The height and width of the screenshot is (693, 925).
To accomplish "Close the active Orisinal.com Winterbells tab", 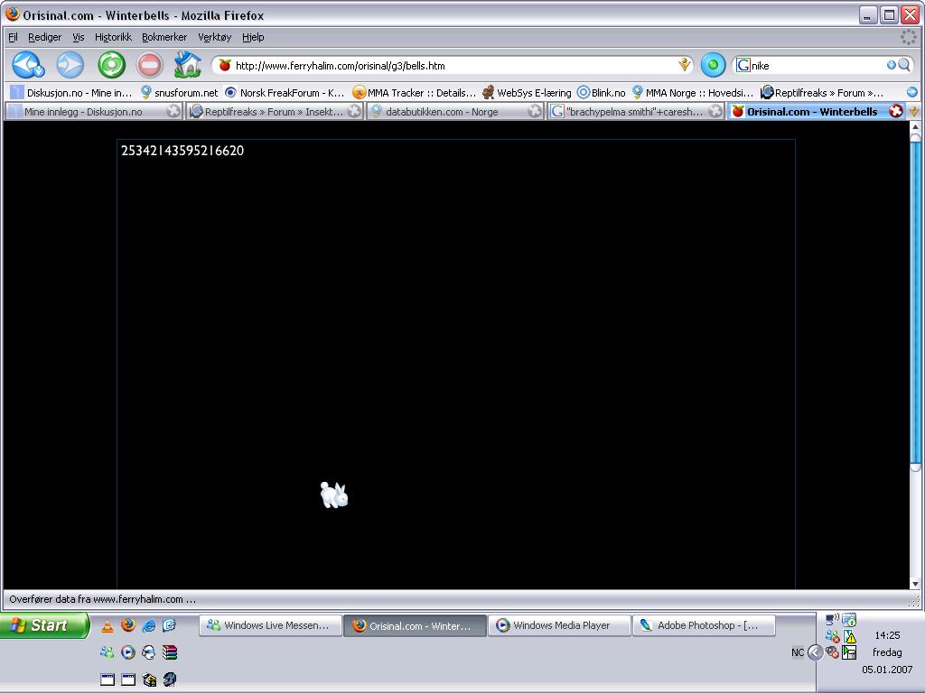I will coord(896,111).
